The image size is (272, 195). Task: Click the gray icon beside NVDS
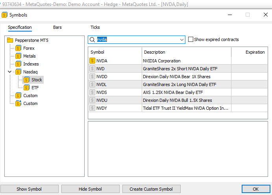point(92,92)
